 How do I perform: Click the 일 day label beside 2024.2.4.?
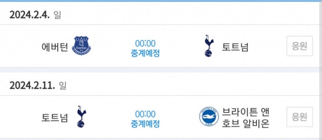(58, 15)
